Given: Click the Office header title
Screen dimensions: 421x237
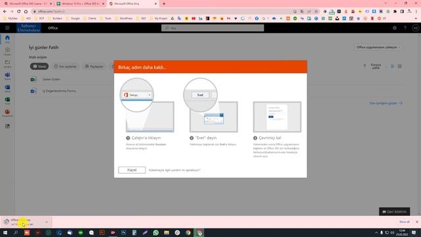Looking at the screenshot, I should point(53,28).
